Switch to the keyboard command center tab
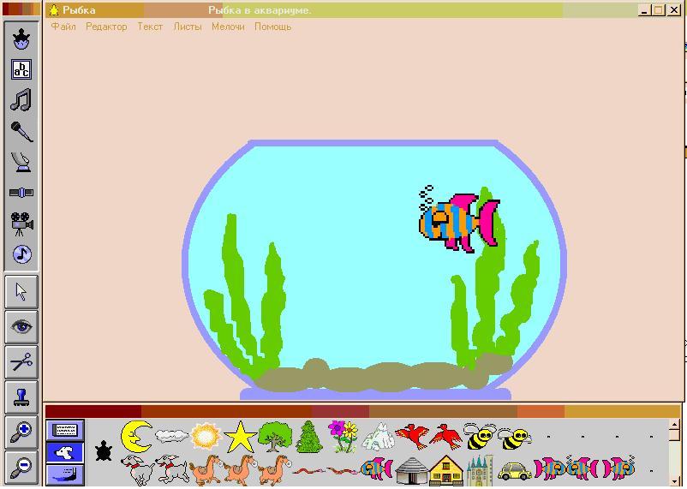Viewport: 687px width, 489px height. pyautogui.click(x=65, y=430)
